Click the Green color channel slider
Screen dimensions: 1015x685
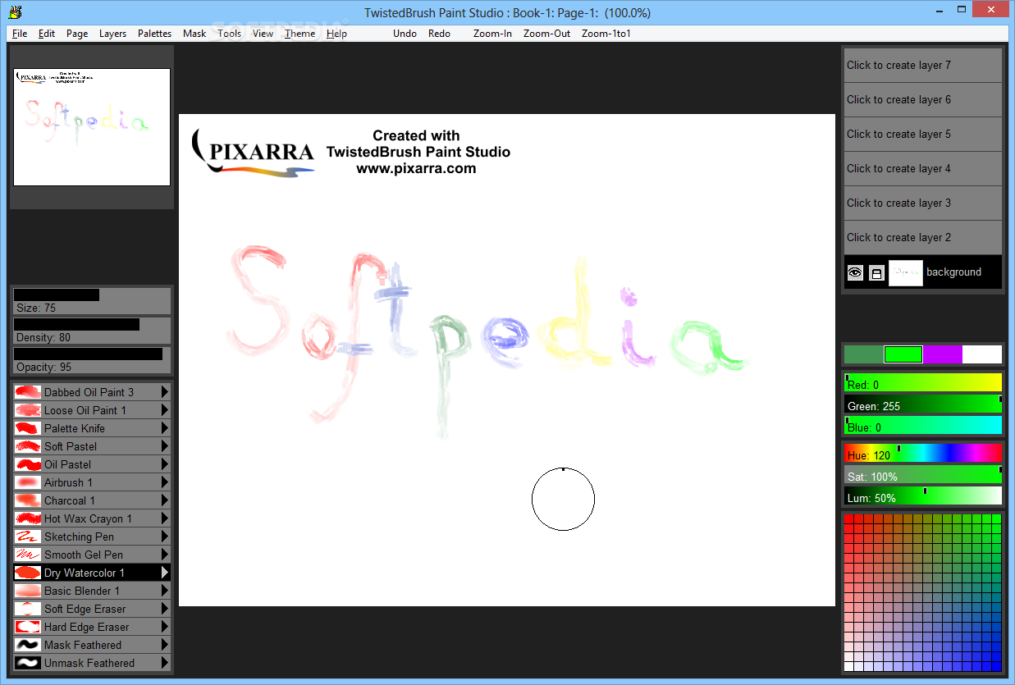click(x=923, y=404)
